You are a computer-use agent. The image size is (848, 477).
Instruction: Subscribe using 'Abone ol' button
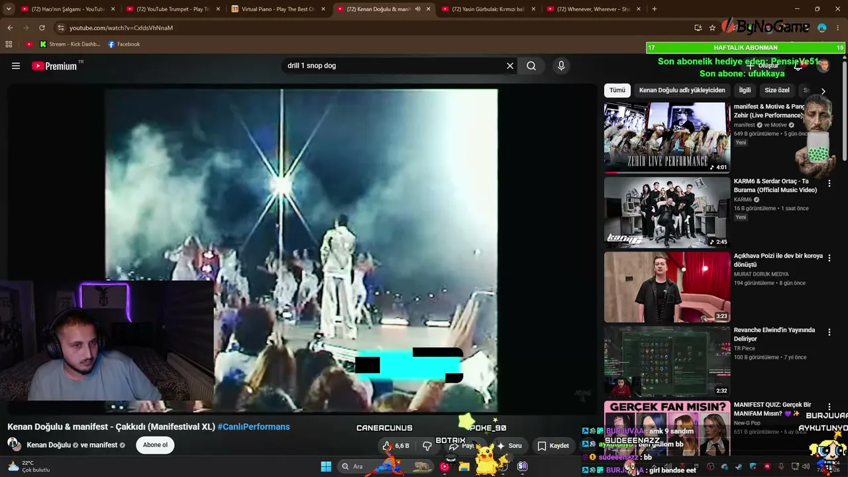pos(155,445)
